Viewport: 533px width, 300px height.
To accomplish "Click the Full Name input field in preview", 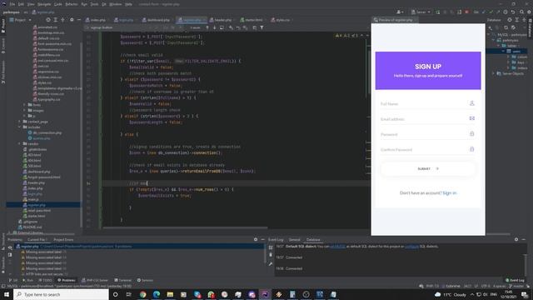I will tap(428, 103).
